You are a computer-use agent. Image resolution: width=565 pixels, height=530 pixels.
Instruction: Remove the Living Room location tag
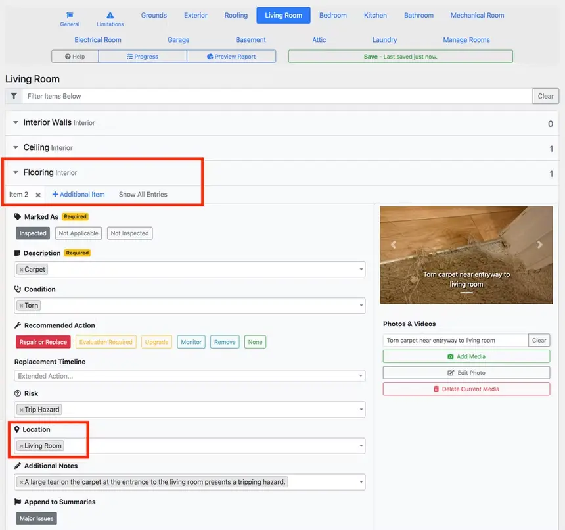(22, 446)
